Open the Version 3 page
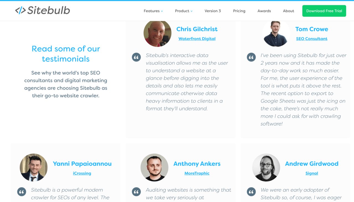The height and width of the screenshot is (202, 354). [x=213, y=11]
